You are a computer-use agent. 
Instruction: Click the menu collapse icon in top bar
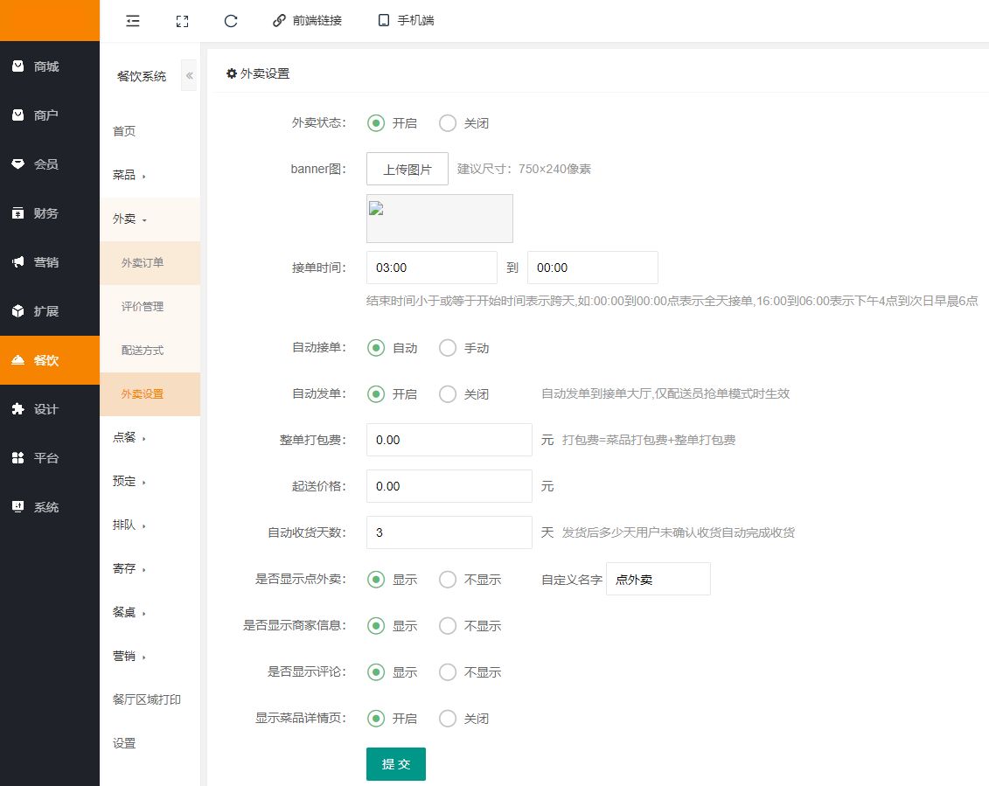click(x=133, y=20)
